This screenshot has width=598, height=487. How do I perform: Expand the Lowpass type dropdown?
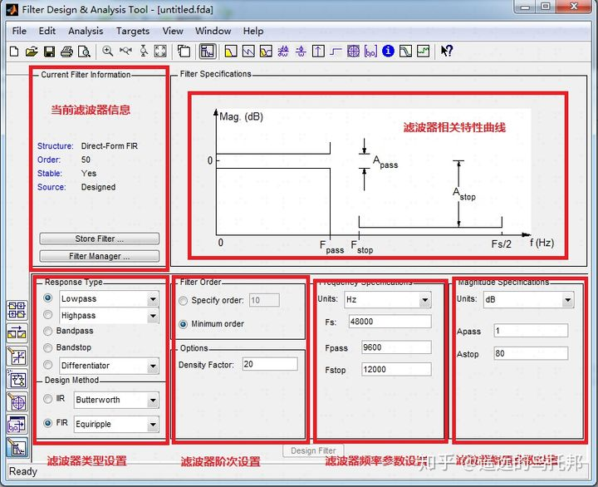coord(153,299)
